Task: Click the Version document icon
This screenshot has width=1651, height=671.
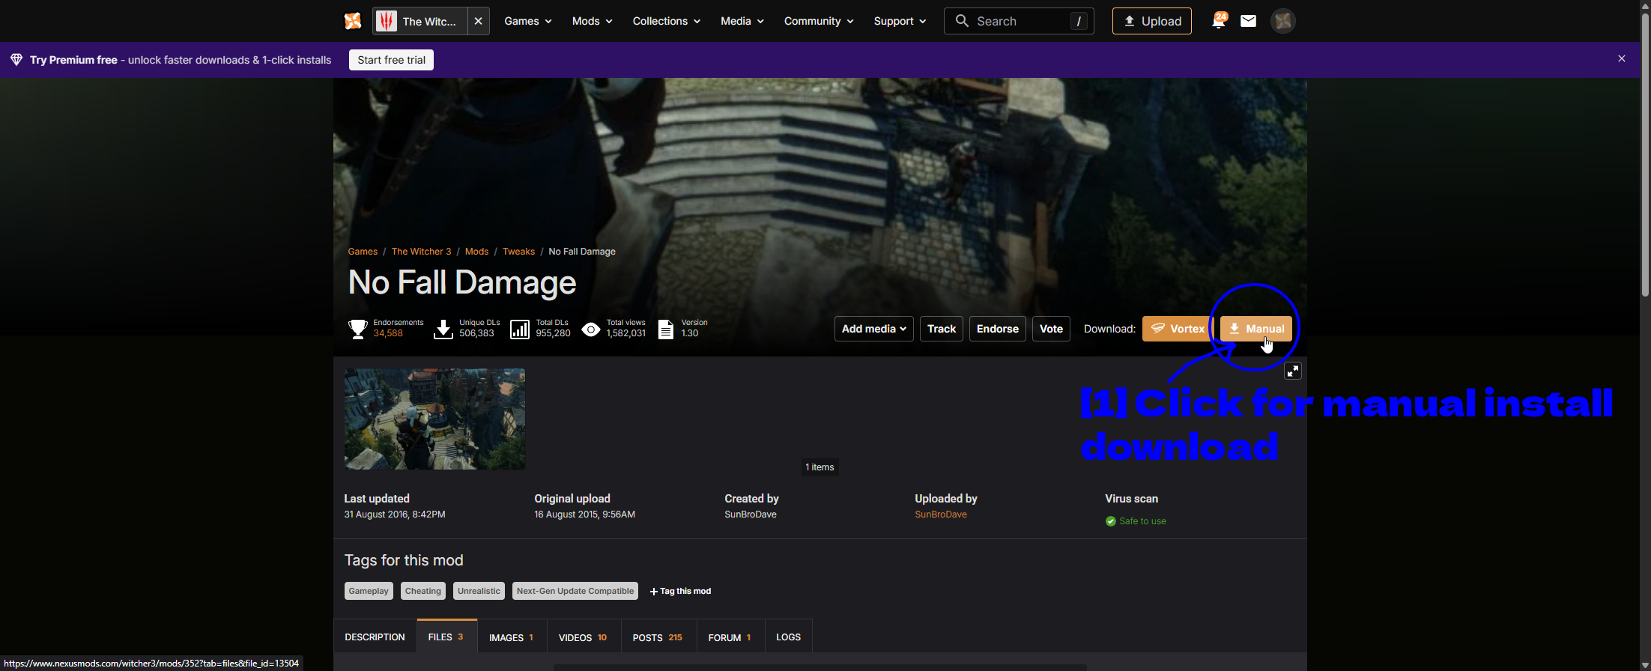Action: [665, 330]
